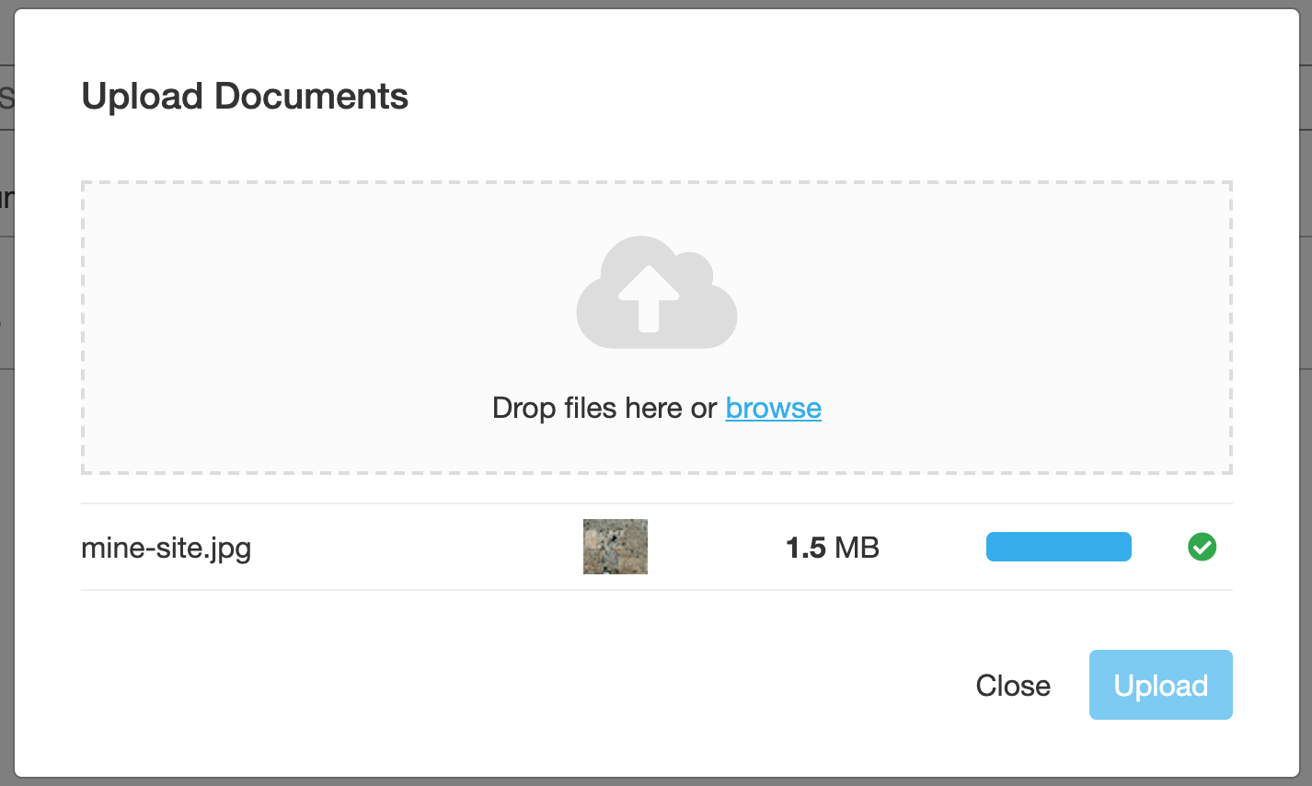
Task: Click the Upload button
Action: point(1160,685)
